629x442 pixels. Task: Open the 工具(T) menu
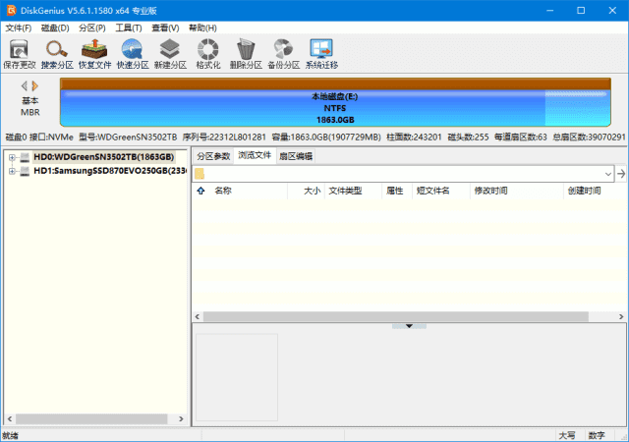click(129, 28)
